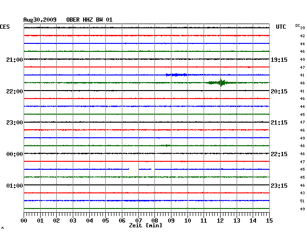Select the 22:00 local time label
Image resolution: width=307 pixels, height=233 pixels.
pyautogui.click(x=15, y=92)
